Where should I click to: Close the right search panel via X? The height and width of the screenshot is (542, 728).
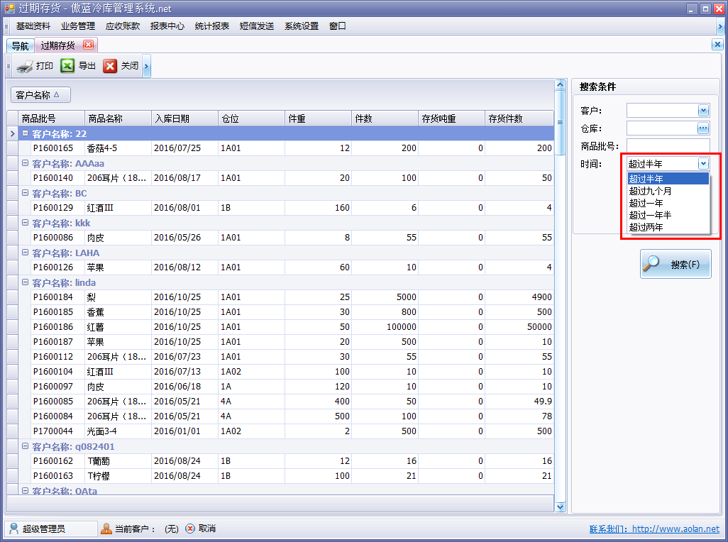coord(717,44)
